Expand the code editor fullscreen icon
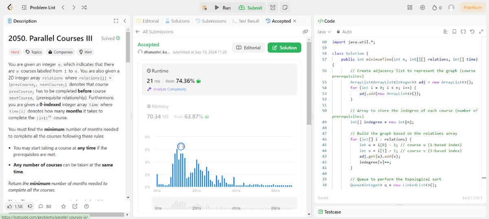Image resolution: width=489 pixels, height=219 pixels. pos(481,31)
